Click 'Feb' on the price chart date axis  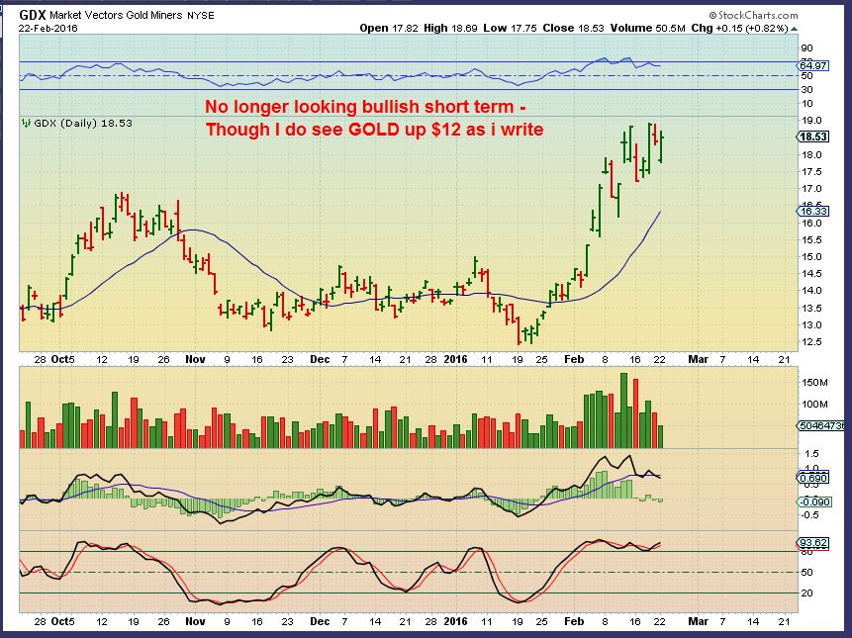(574, 359)
